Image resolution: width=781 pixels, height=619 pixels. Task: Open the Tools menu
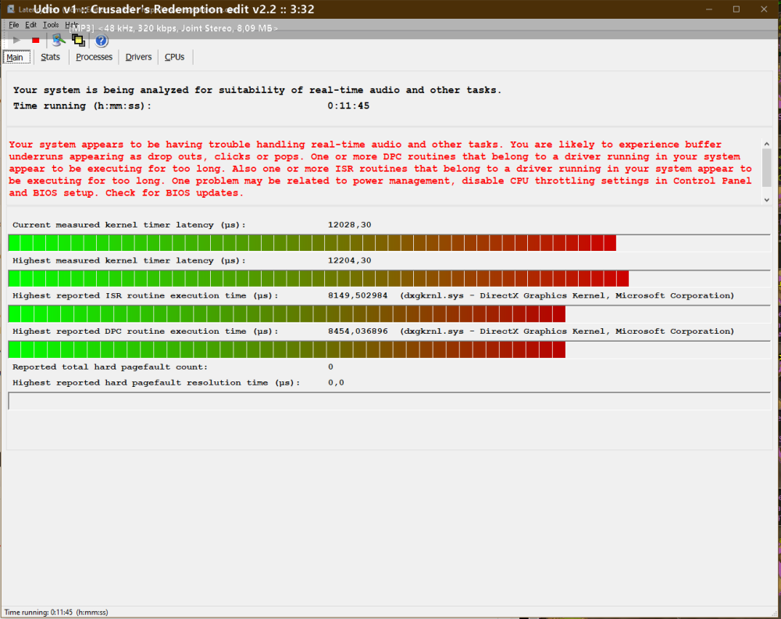[51, 25]
